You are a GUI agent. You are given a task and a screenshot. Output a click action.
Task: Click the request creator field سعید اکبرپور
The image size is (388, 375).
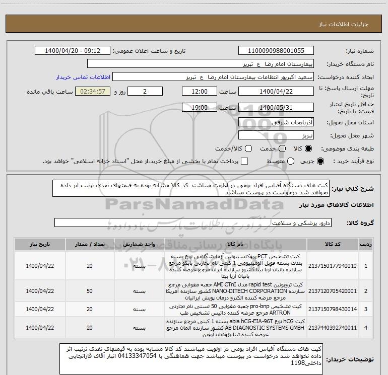(x=213, y=77)
